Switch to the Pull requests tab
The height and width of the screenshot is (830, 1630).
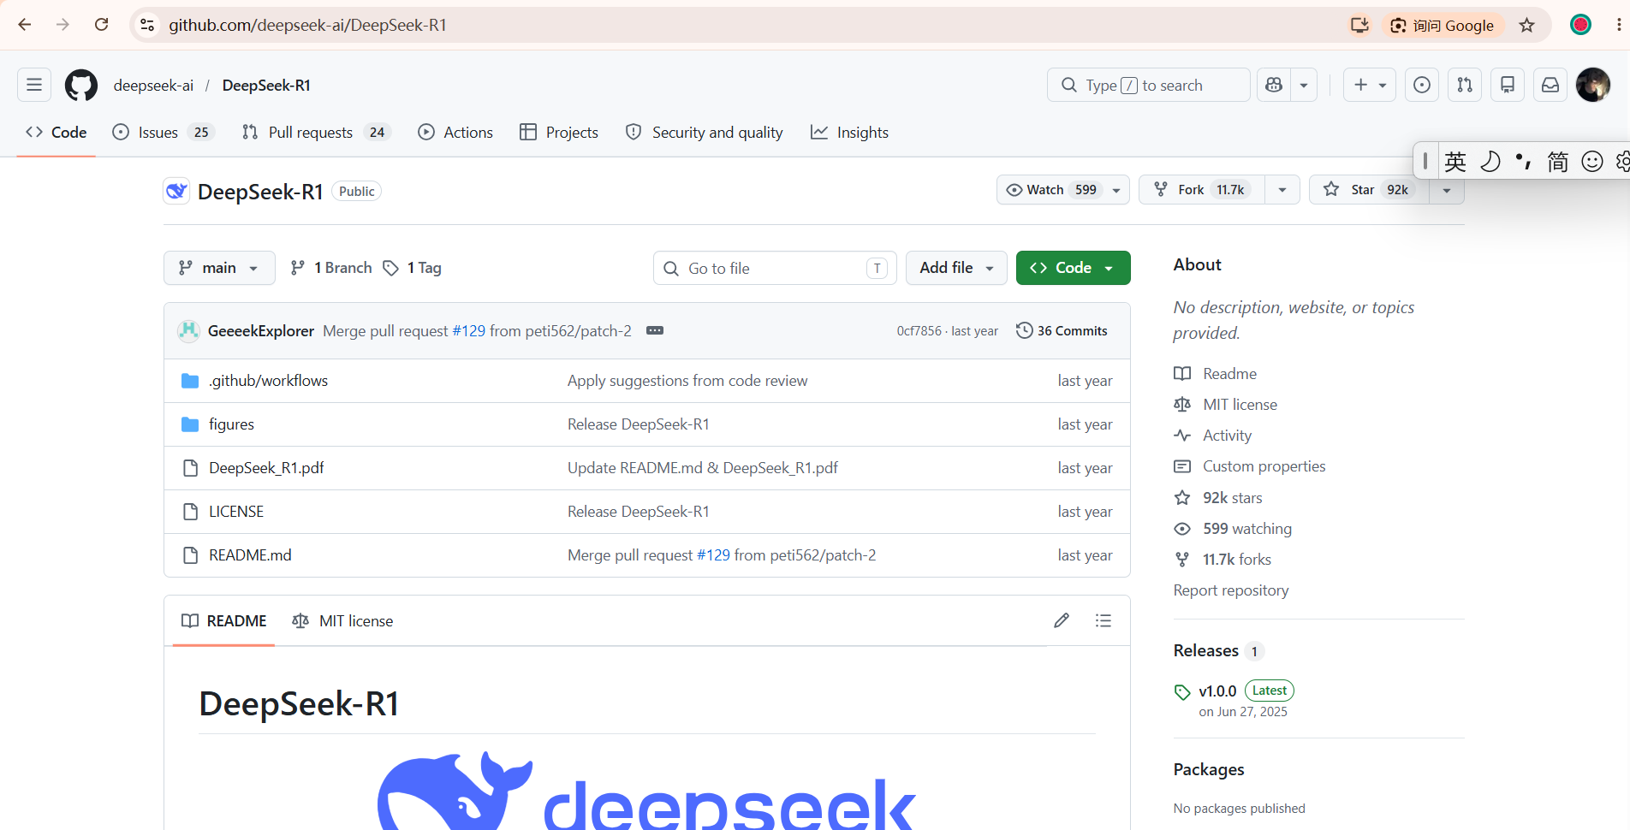tap(316, 132)
